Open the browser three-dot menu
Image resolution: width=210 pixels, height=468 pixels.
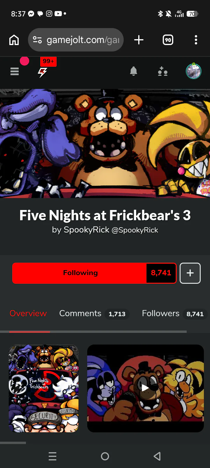pos(196,40)
